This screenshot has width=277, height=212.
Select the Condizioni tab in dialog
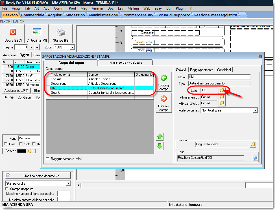click(x=224, y=70)
